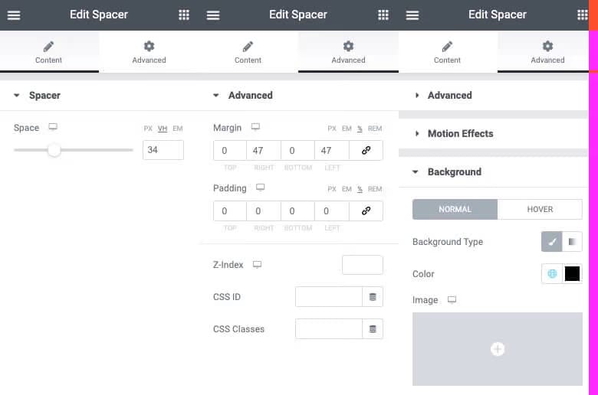Image resolution: width=598 pixels, height=395 pixels.
Task: Click the Padding linked values chain icon
Action: [366, 211]
